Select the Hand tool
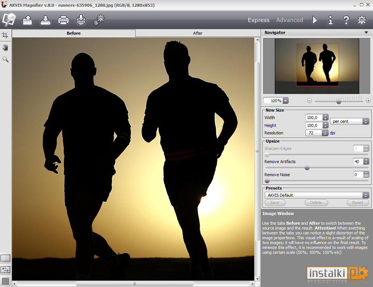373x287 pixels. coord(5,47)
